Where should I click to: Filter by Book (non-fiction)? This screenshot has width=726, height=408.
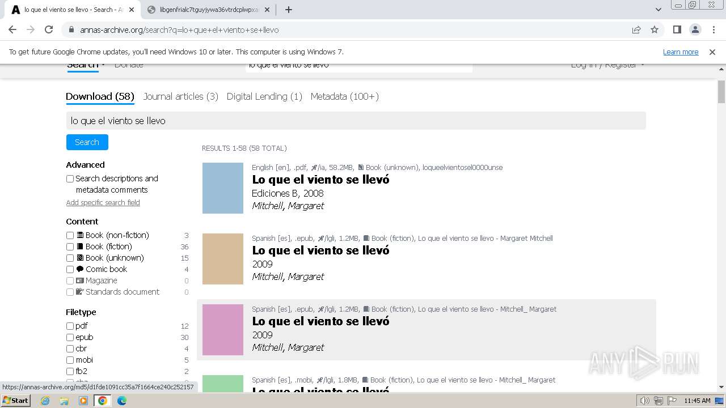click(70, 235)
